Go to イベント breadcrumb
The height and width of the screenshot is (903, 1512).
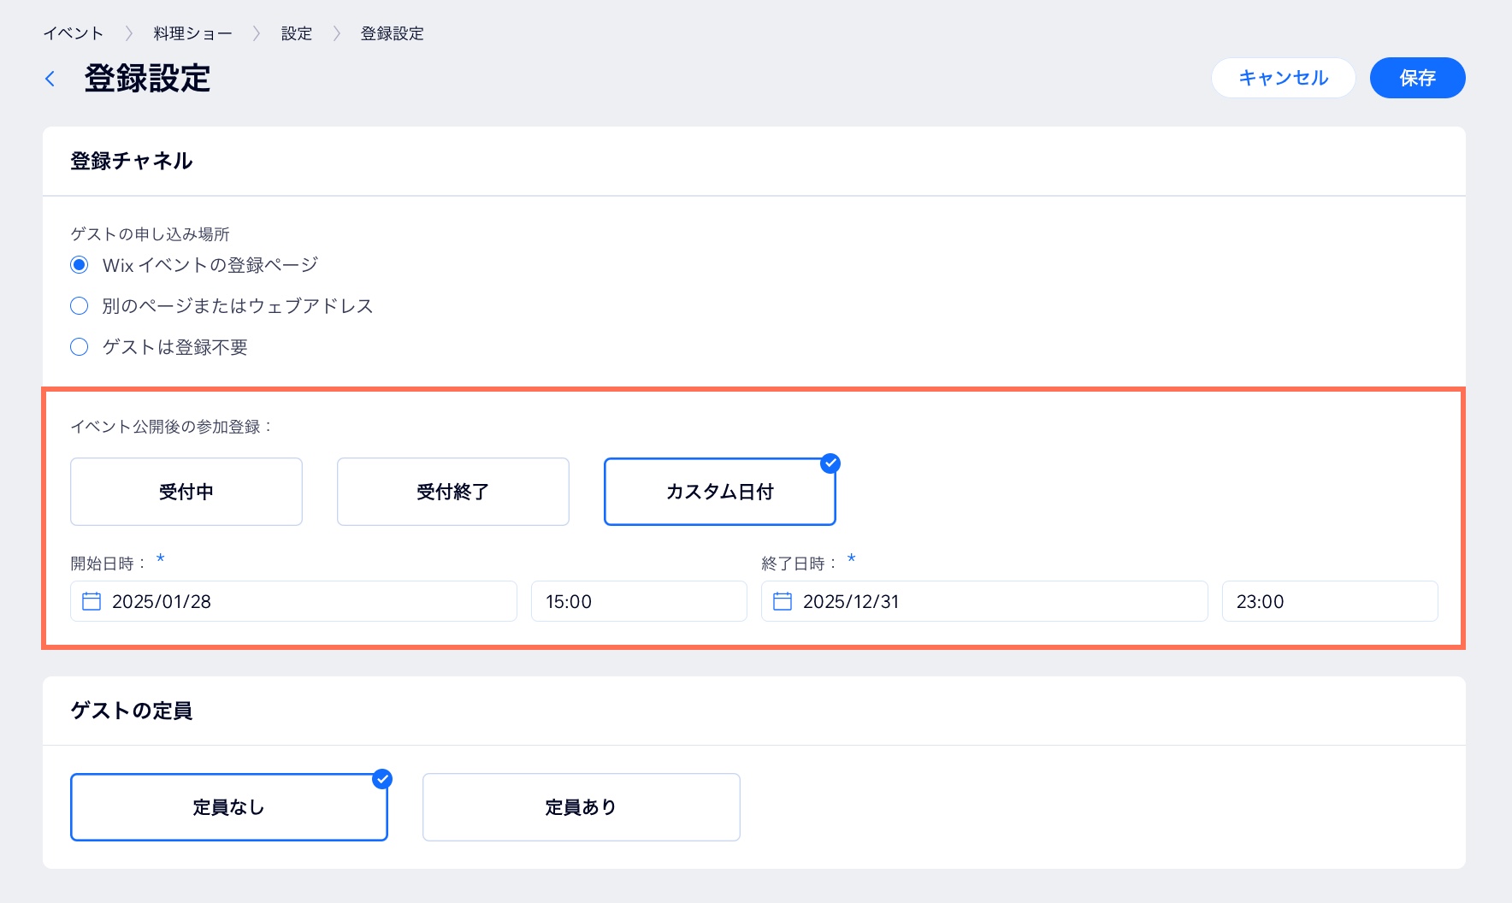(74, 33)
